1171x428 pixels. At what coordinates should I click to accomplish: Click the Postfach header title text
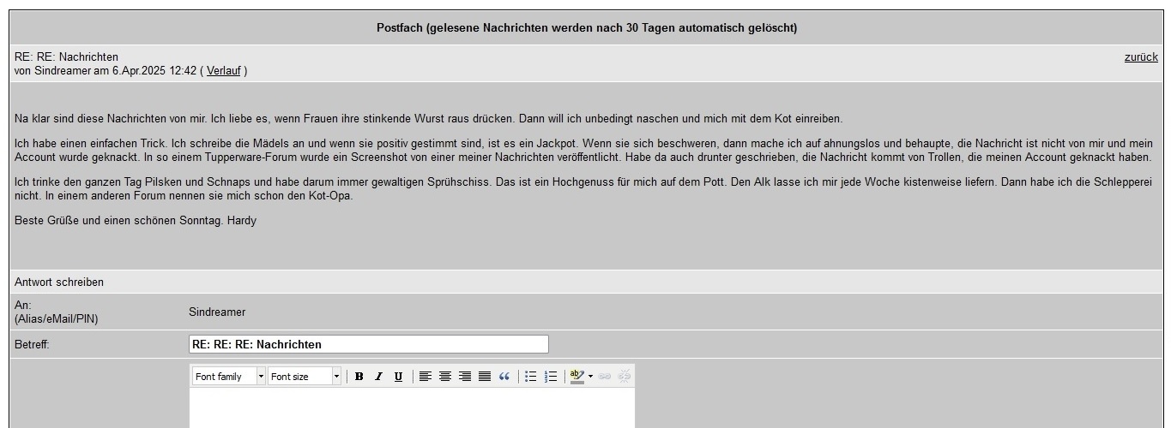pos(587,28)
